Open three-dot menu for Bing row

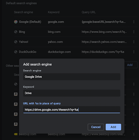pos(134,32)
